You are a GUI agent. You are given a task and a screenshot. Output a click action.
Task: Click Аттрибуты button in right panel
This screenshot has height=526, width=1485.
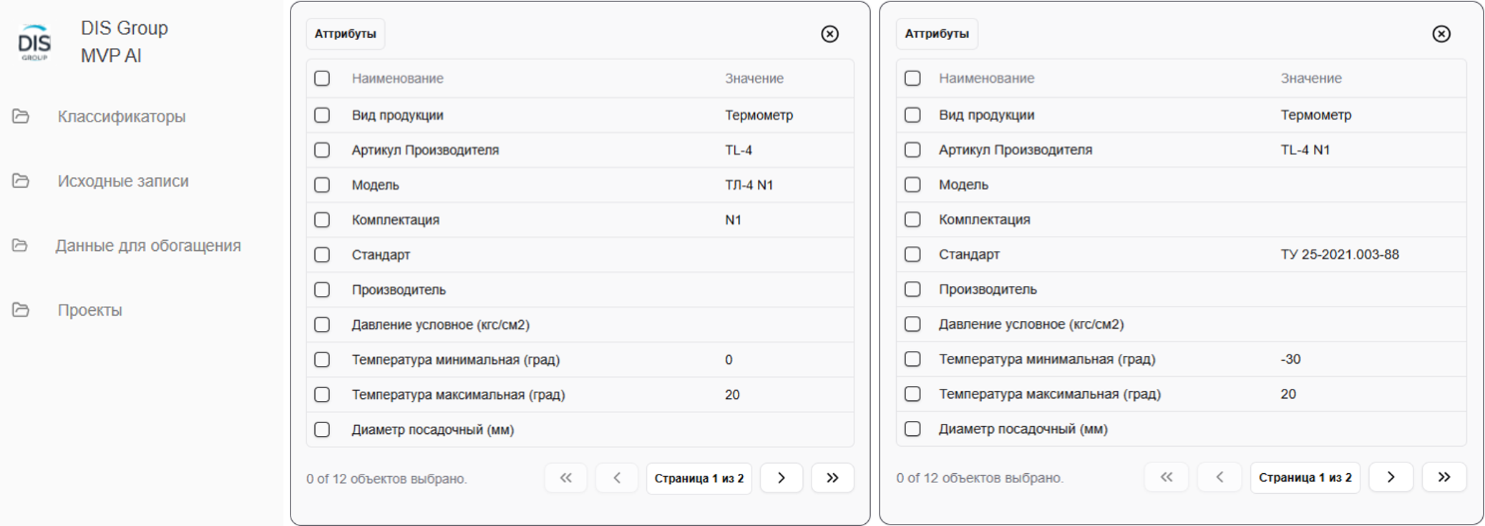pos(937,34)
